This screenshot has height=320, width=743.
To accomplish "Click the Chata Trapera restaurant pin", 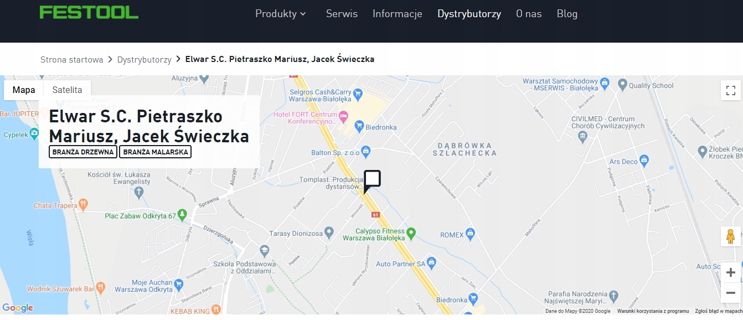I will tap(83, 204).
